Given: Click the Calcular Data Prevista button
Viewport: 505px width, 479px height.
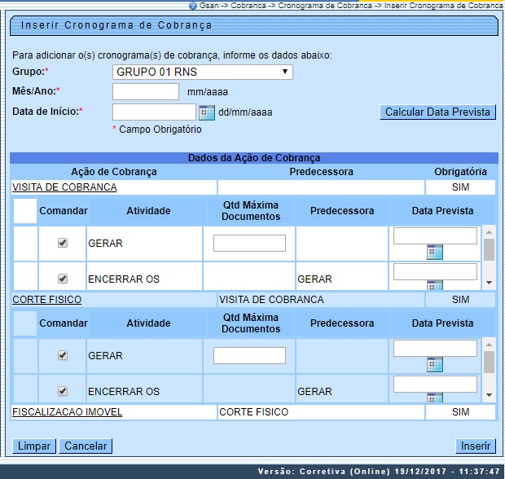Looking at the screenshot, I should coord(437,112).
